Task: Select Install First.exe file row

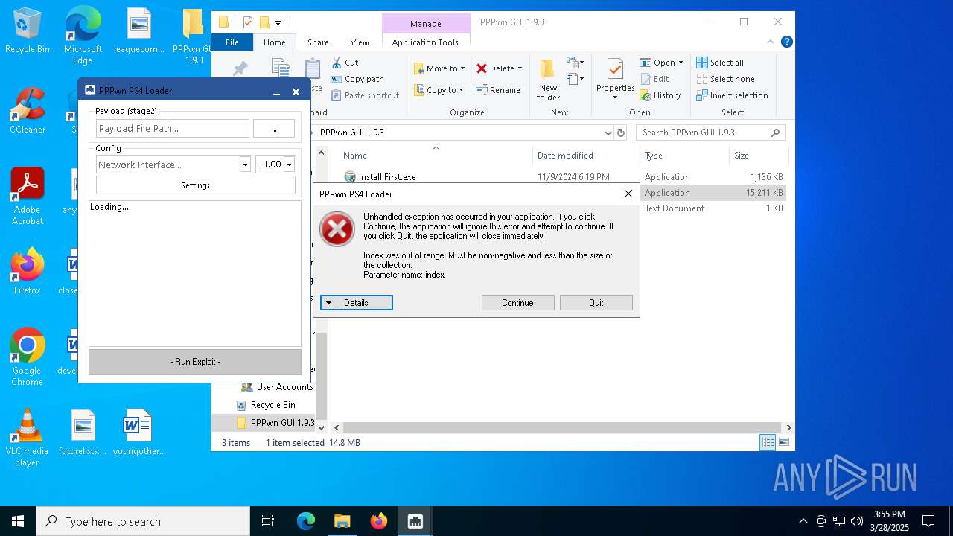Action: click(x=563, y=177)
